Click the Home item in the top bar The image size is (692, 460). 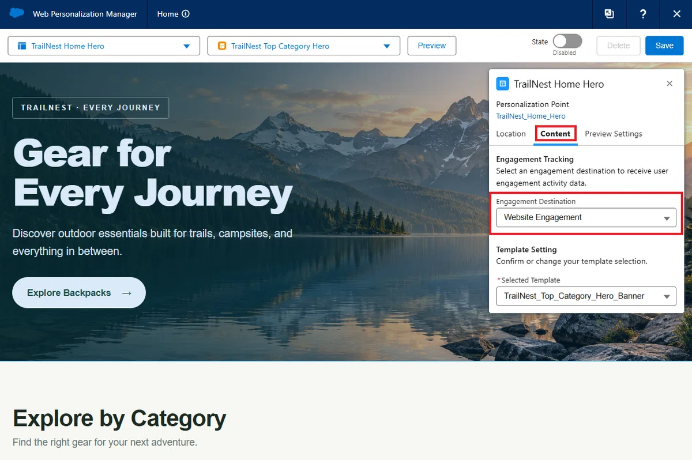[168, 14]
